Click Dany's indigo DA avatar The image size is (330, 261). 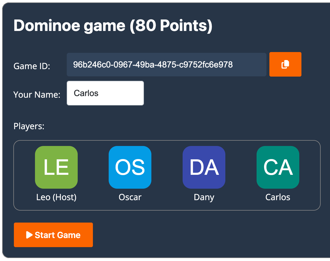(204, 167)
